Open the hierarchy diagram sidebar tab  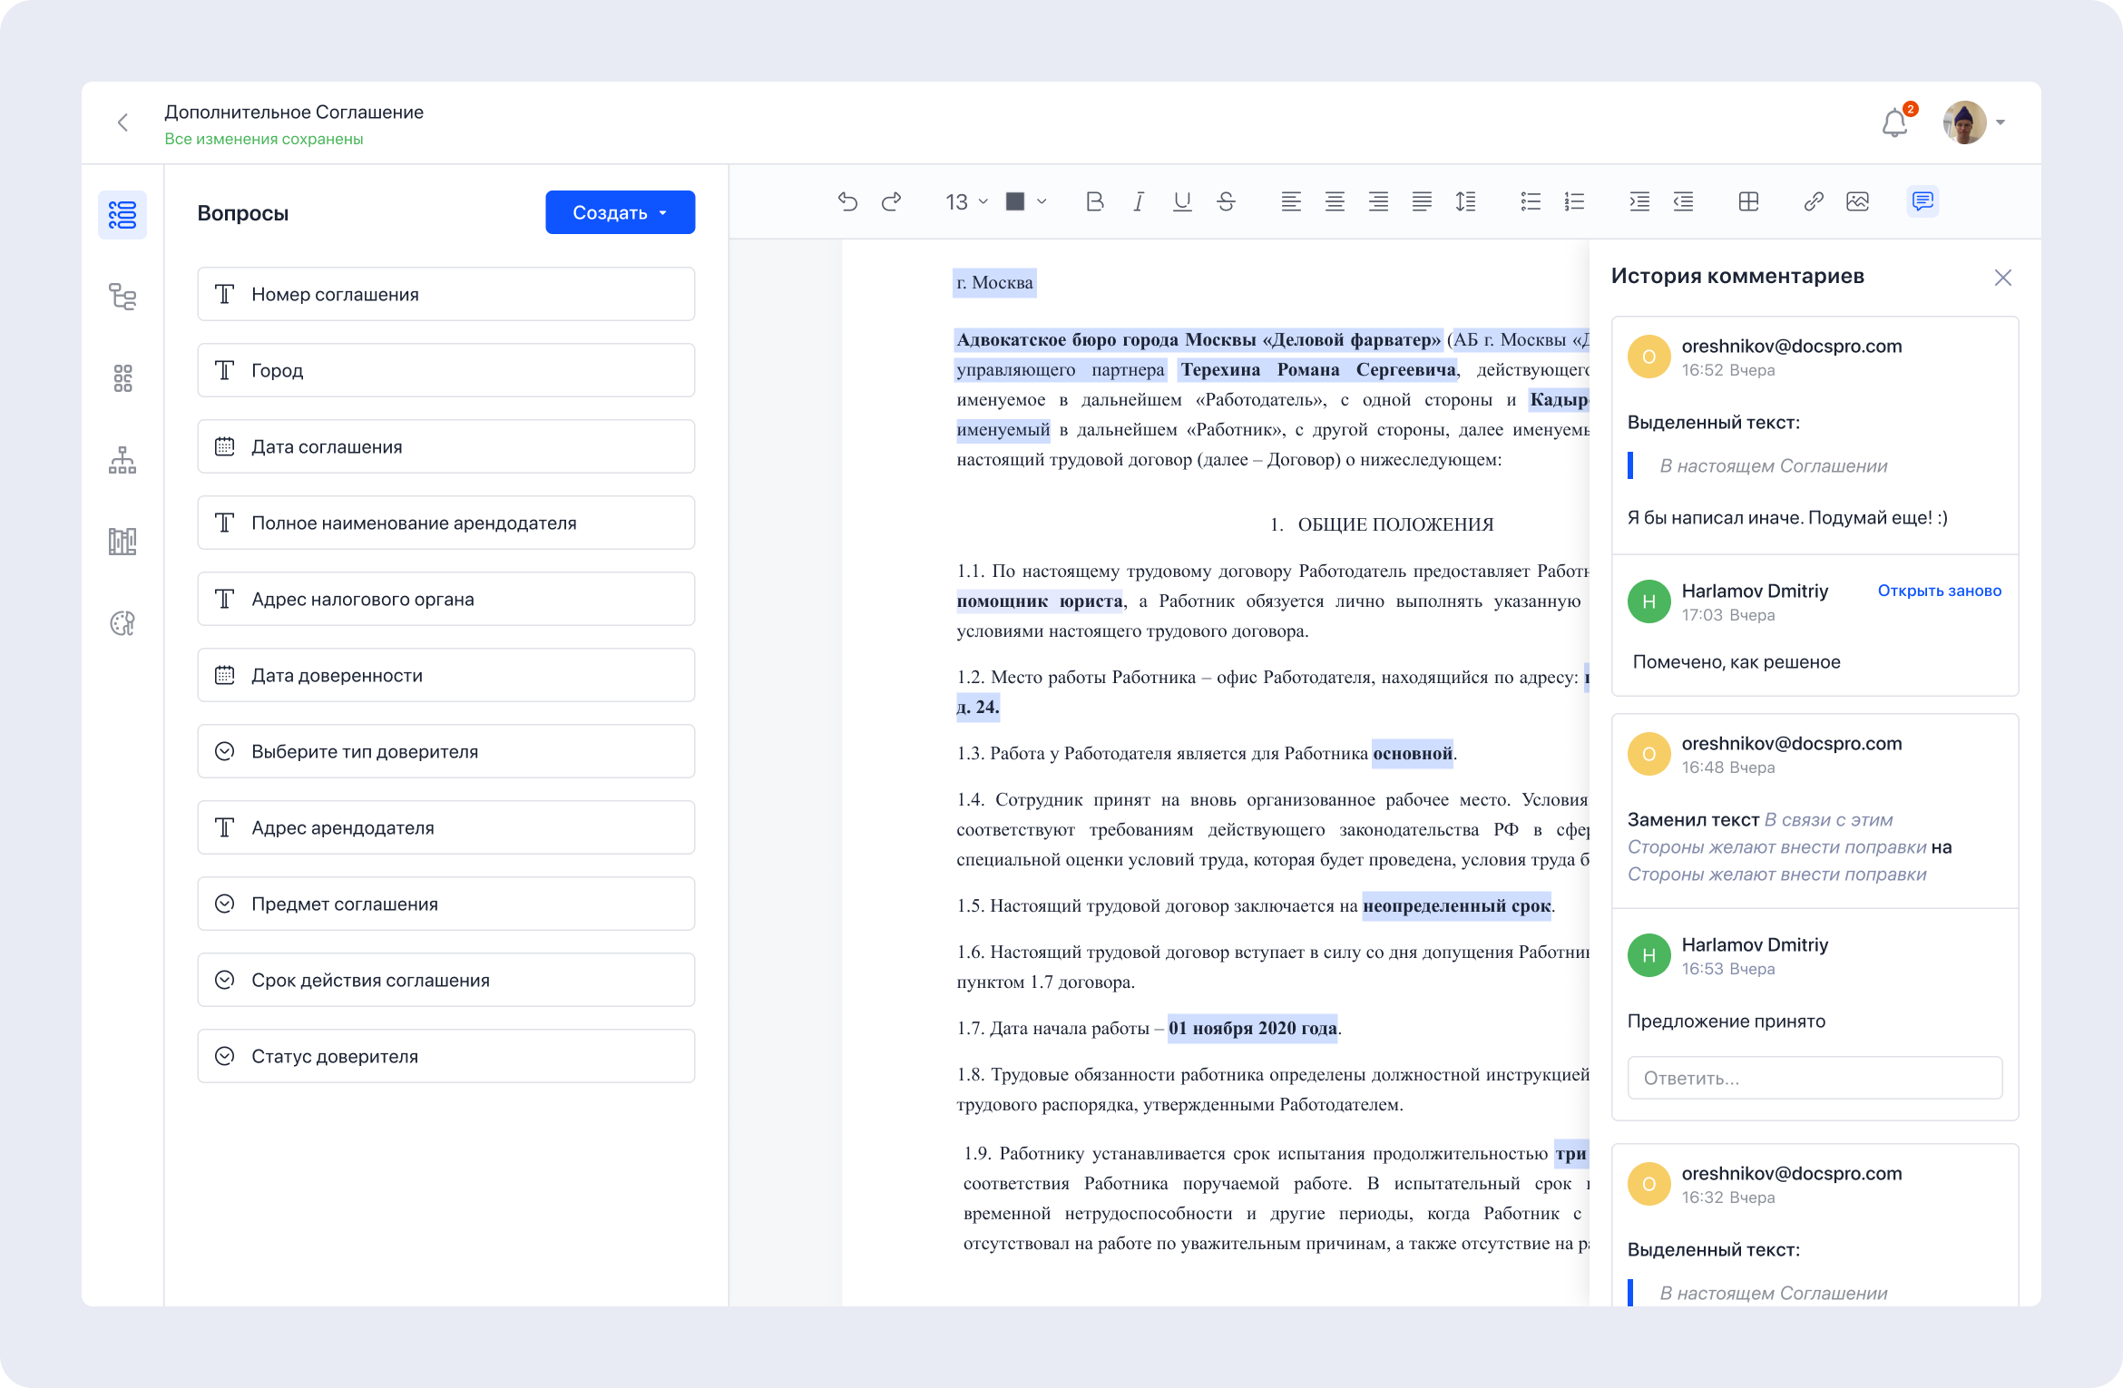(122, 460)
